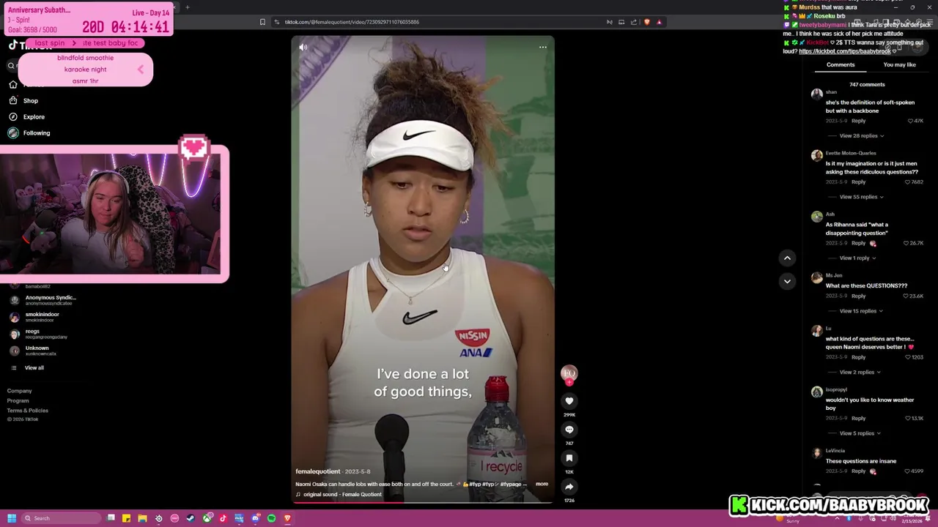Image resolution: width=938 pixels, height=527 pixels.
Task: Open the femalequotient creator avatar
Action: (569, 374)
